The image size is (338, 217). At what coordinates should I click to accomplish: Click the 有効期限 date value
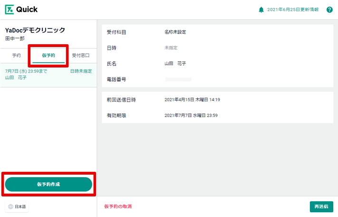coord(191,115)
